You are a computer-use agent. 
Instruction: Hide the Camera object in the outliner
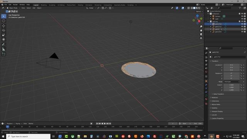click(x=242, y=16)
